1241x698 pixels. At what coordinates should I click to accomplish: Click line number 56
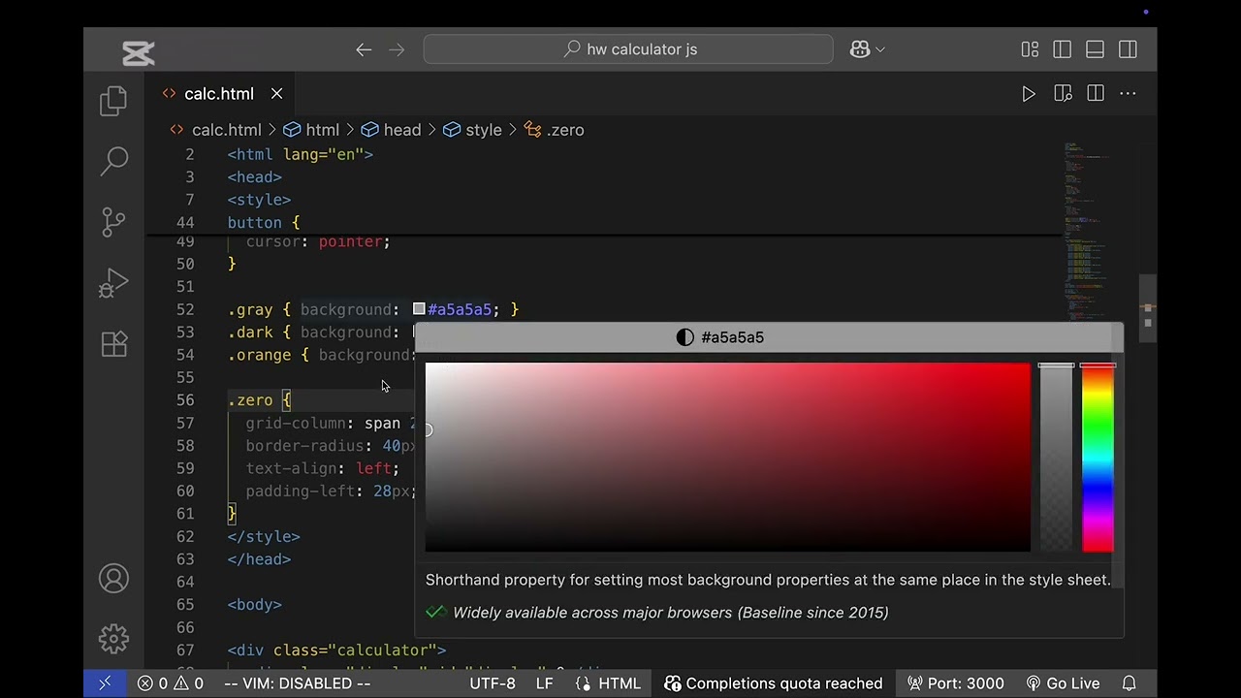184,400
